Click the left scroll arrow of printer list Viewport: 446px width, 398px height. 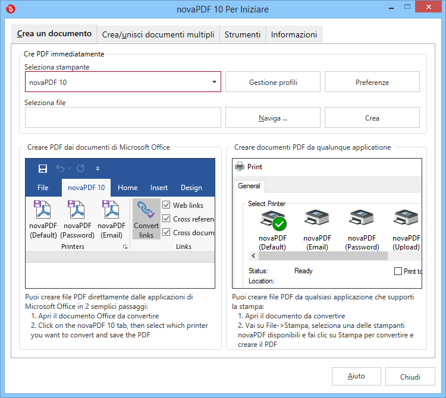click(253, 256)
